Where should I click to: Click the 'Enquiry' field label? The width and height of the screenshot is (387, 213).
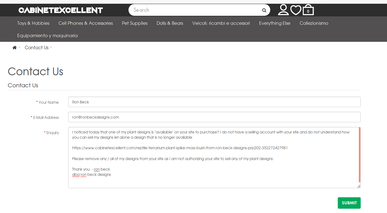pyautogui.click(x=53, y=133)
